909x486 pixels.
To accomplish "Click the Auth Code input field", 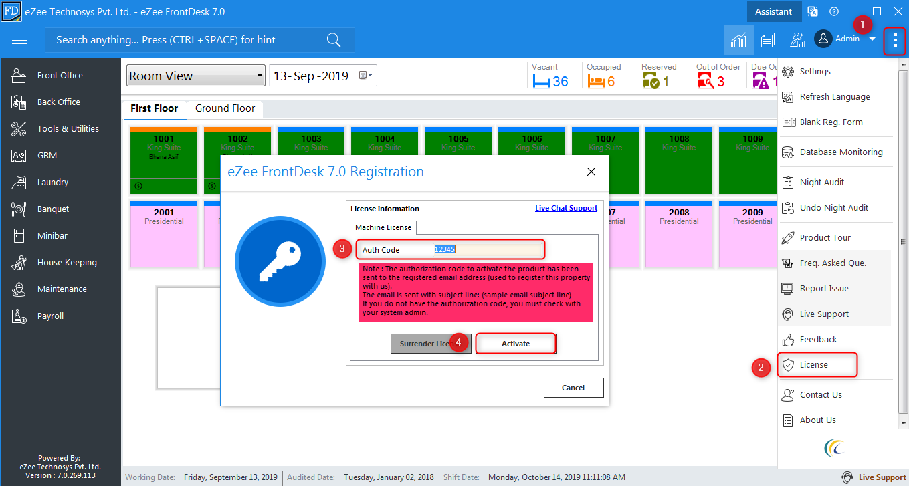I will coord(488,250).
